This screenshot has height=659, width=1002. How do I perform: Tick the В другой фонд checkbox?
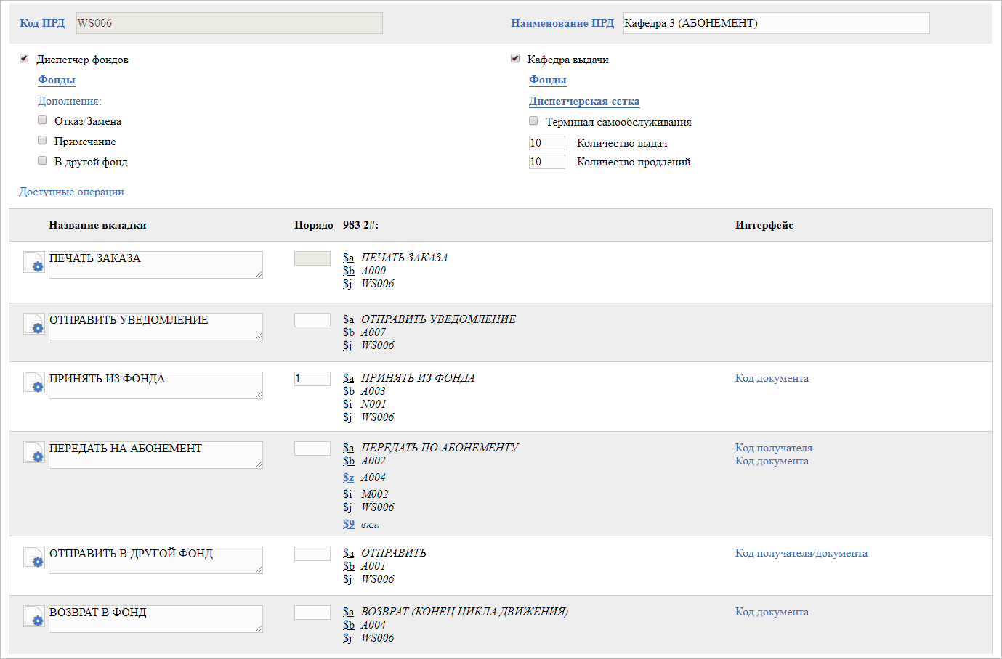(42, 161)
